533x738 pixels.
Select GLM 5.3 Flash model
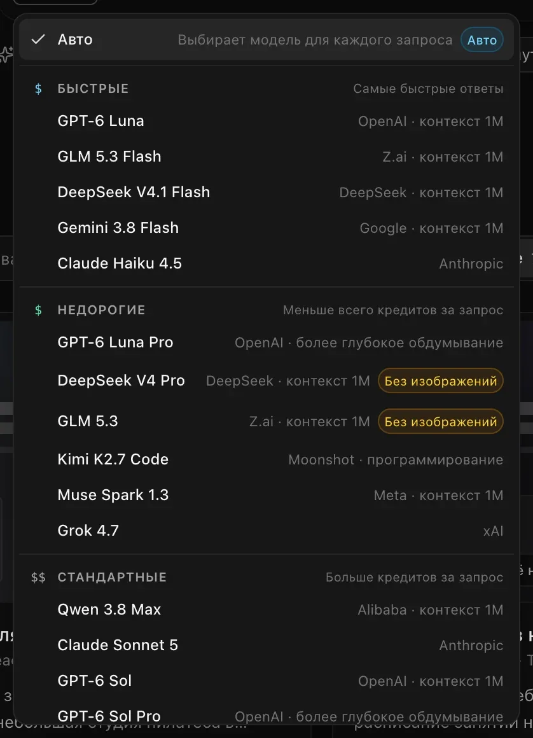tap(266, 157)
